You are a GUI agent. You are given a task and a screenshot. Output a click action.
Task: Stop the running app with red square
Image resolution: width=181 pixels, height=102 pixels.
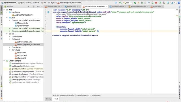click(156, 3)
